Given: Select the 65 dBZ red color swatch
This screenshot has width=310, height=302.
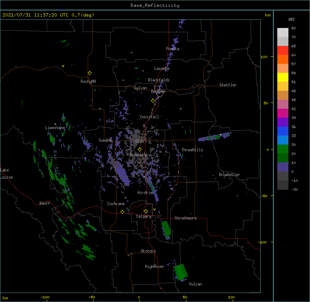Looking at the screenshot, I should point(283,51).
